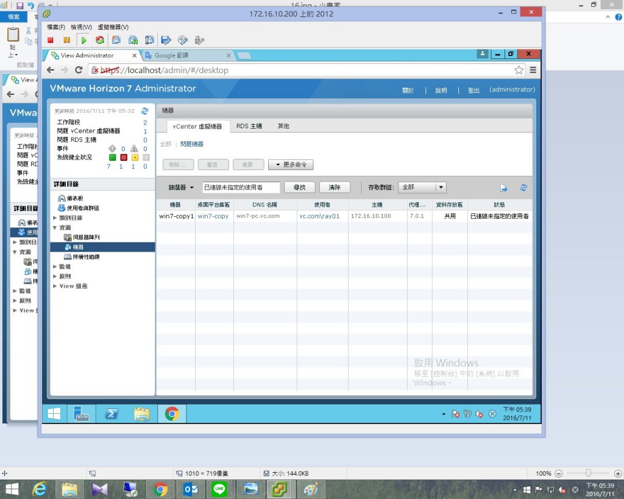Click the filter text input field
The height and width of the screenshot is (499, 624).
241,188
